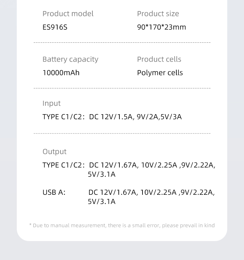Click the "Product cells" heading
244x260 pixels.
[159, 59]
